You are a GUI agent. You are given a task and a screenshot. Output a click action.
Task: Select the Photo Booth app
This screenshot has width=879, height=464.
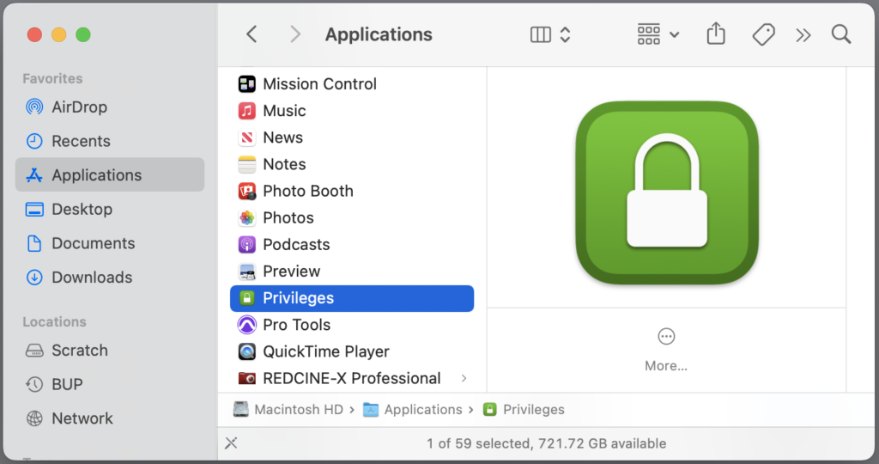[352, 191]
